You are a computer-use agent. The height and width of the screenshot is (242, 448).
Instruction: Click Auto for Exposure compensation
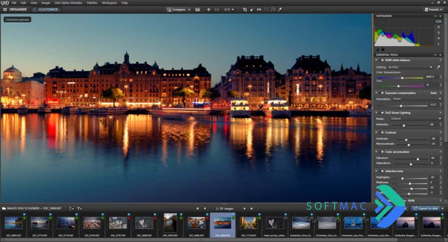[x=434, y=93]
